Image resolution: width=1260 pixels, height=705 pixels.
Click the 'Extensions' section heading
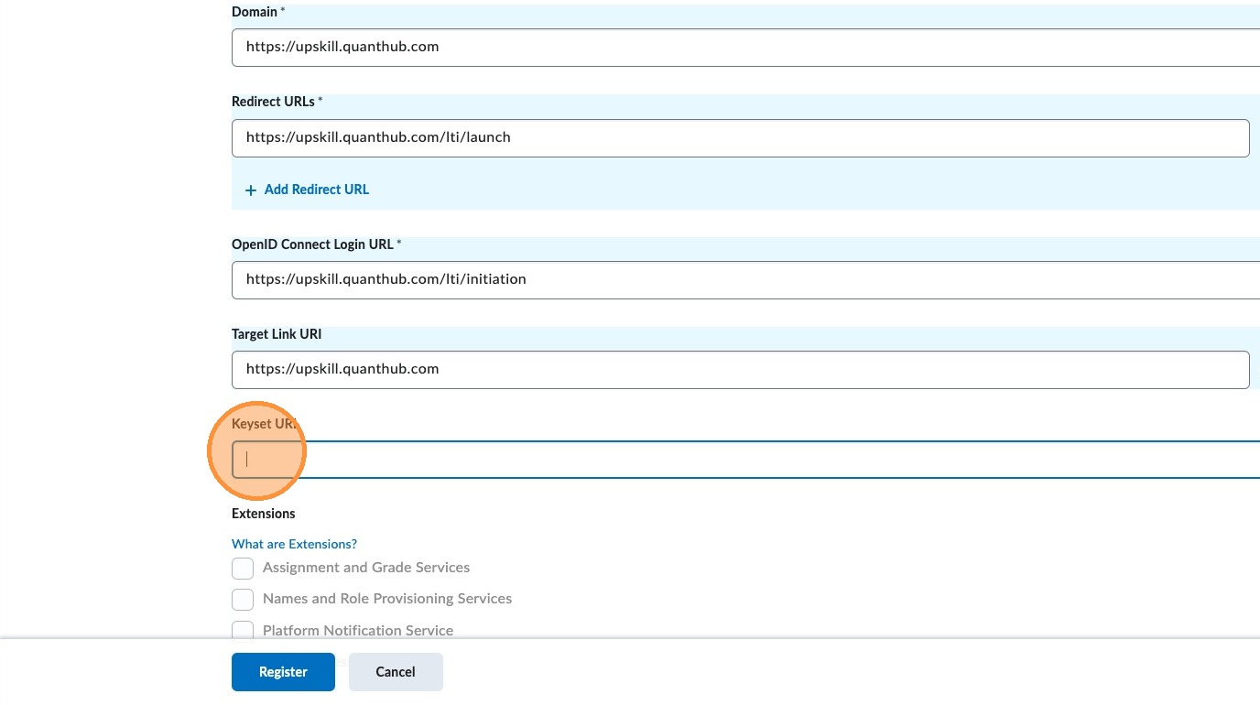[x=264, y=514]
